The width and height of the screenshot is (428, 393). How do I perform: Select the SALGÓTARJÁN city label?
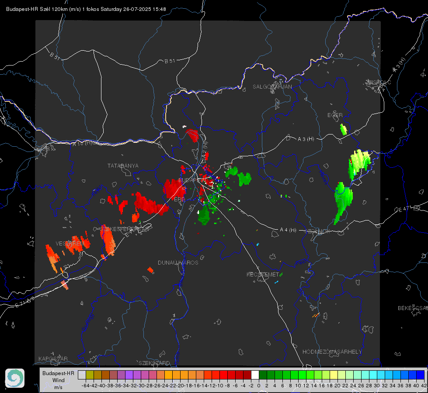pos(272,87)
